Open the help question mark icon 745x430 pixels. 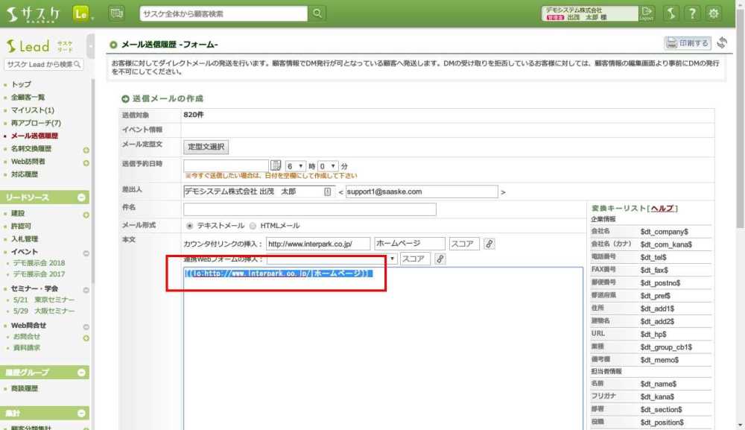(692, 13)
